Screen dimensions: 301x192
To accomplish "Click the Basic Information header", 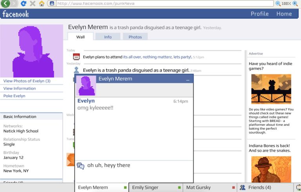I will click(20, 116).
